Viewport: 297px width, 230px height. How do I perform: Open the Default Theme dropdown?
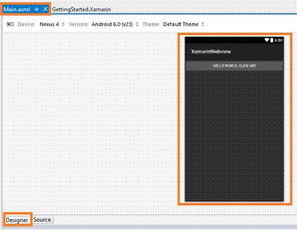[x=183, y=24]
